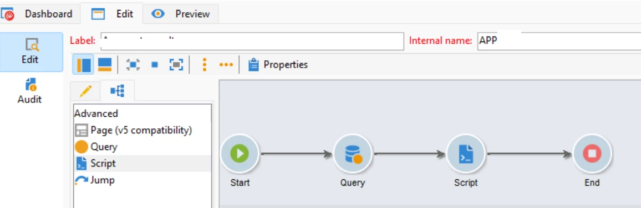Click the Jump arrow palette icon
Screen dimensions: 641x208
[x=82, y=180]
